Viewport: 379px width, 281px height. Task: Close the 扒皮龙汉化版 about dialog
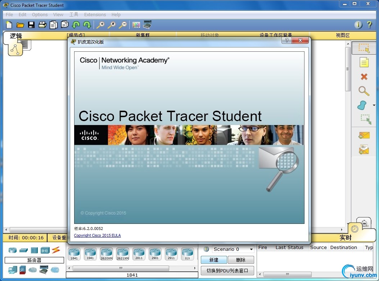click(300, 40)
